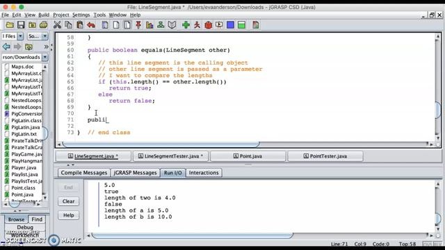Click the Print icon in the toolbar
This screenshot has width=445, height=250.
click(x=43, y=25)
